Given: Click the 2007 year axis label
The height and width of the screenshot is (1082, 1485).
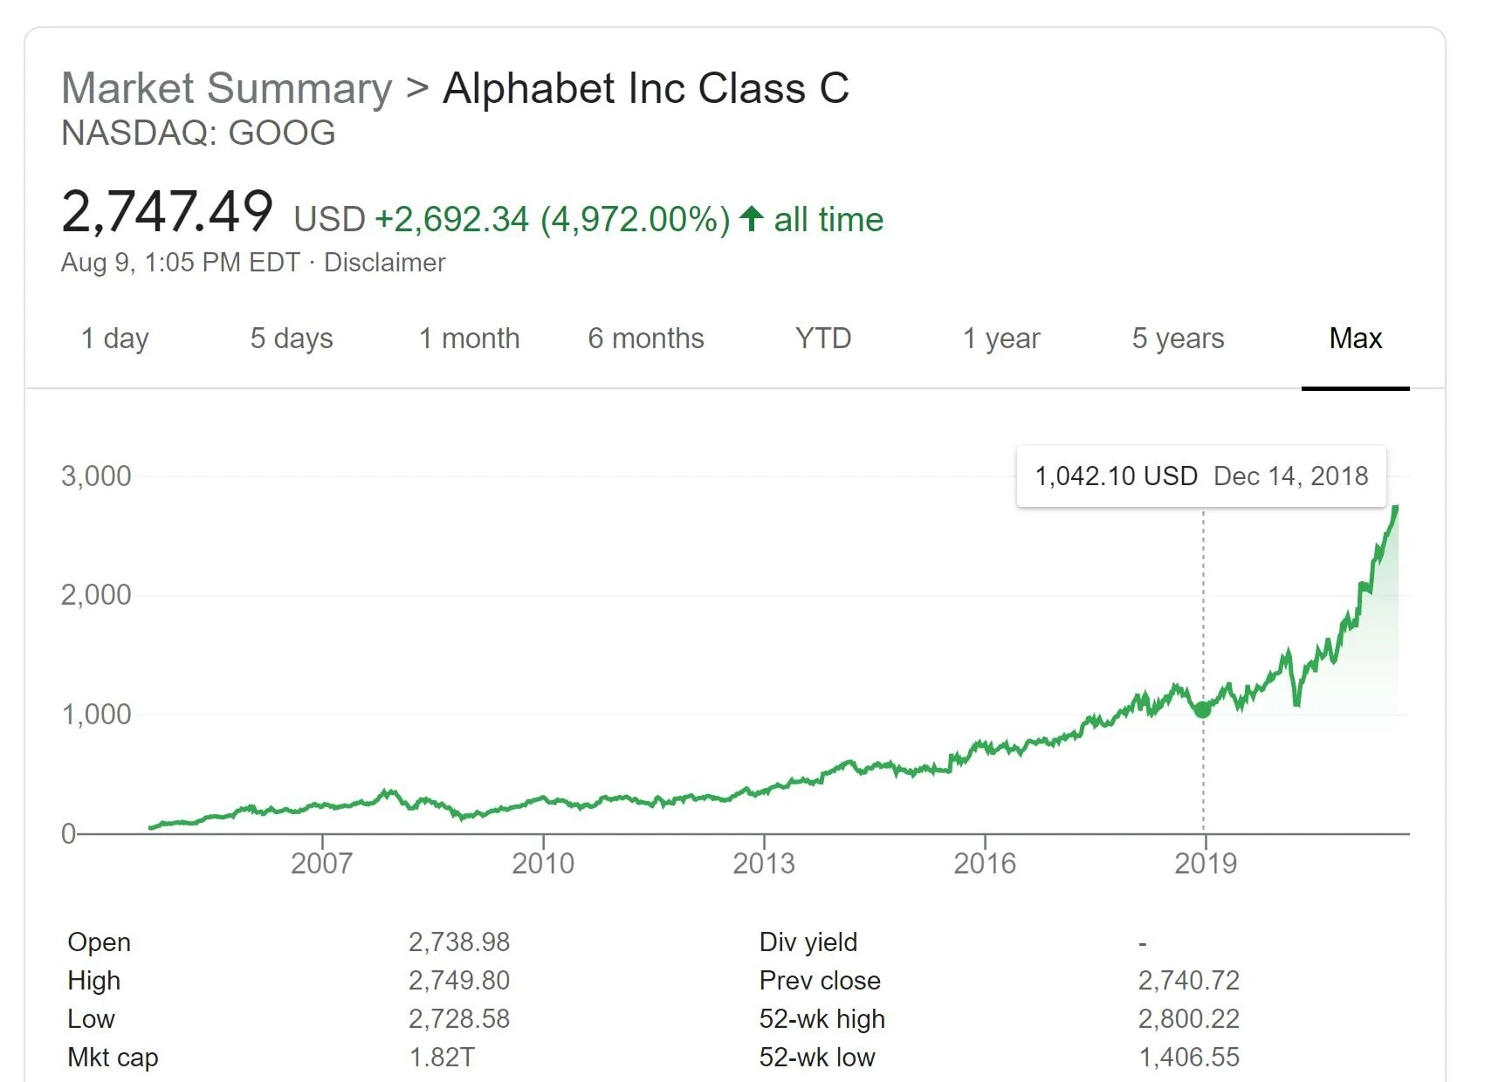Looking at the screenshot, I should pos(322,864).
